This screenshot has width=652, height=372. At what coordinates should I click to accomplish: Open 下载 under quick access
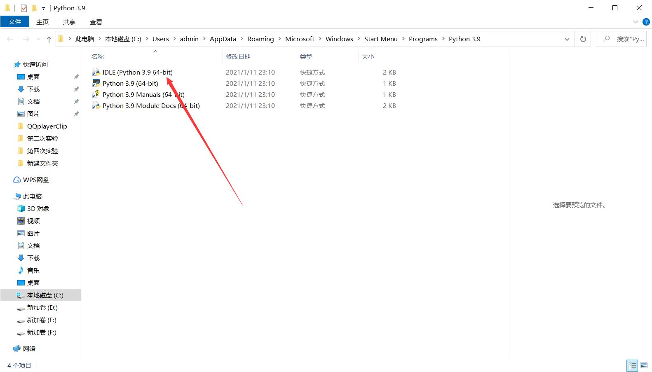[33, 89]
